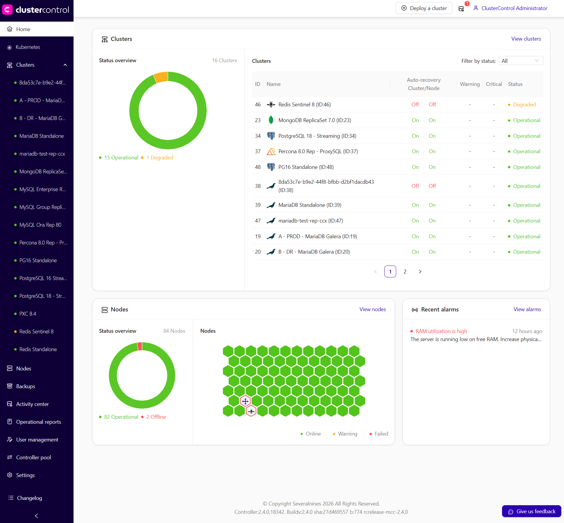
Task: Click Give us feedback button
Action: tap(531, 511)
